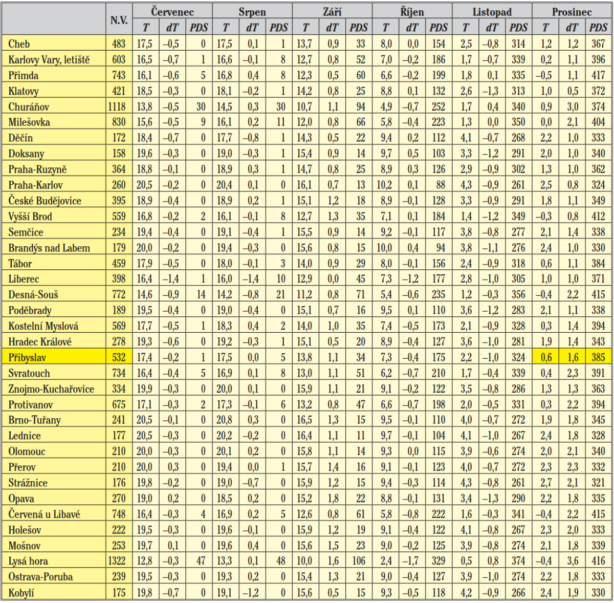Select the Lysá hora altitude value 1322
The width and height of the screenshot is (614, 603).
click(117, 561)
